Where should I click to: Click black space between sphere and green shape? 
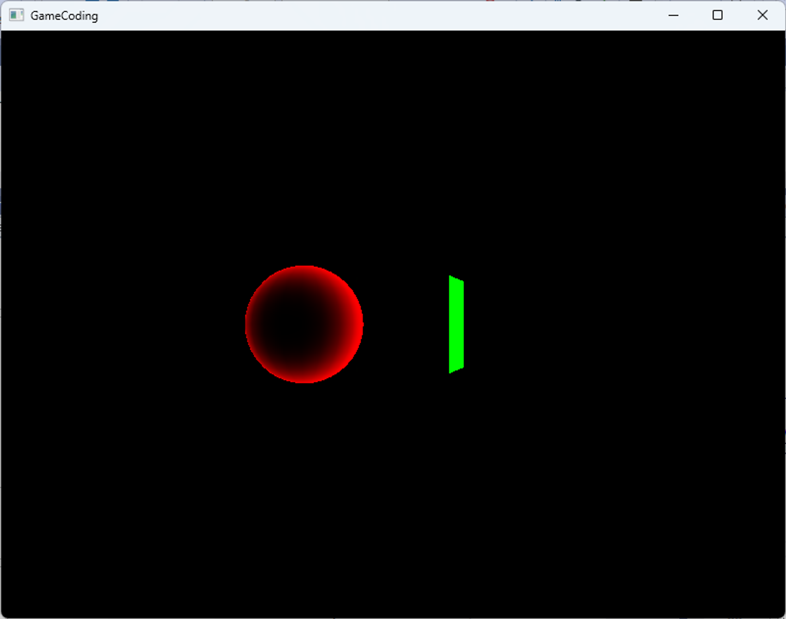coord(407,324)
